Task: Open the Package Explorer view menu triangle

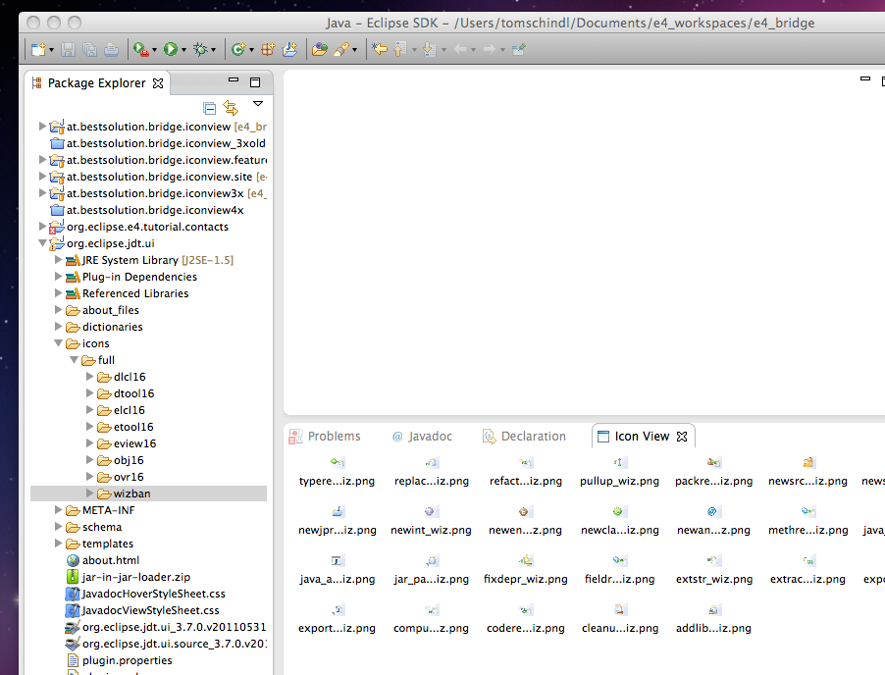Action: [258, 104]
